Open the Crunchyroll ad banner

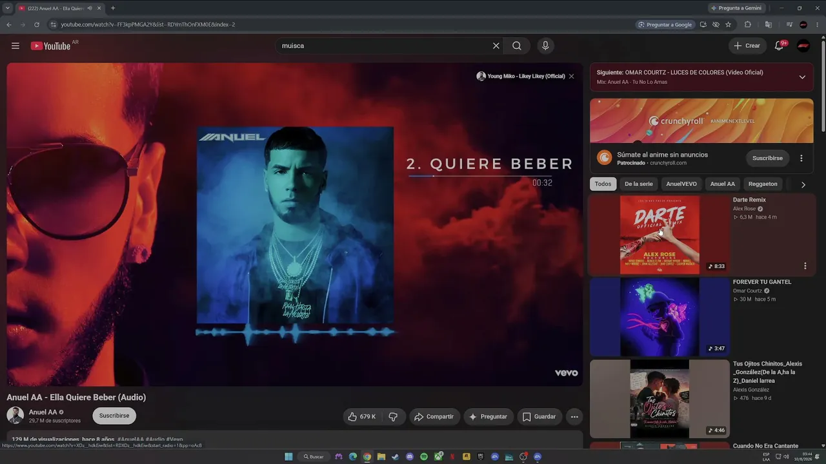point(701,121)
